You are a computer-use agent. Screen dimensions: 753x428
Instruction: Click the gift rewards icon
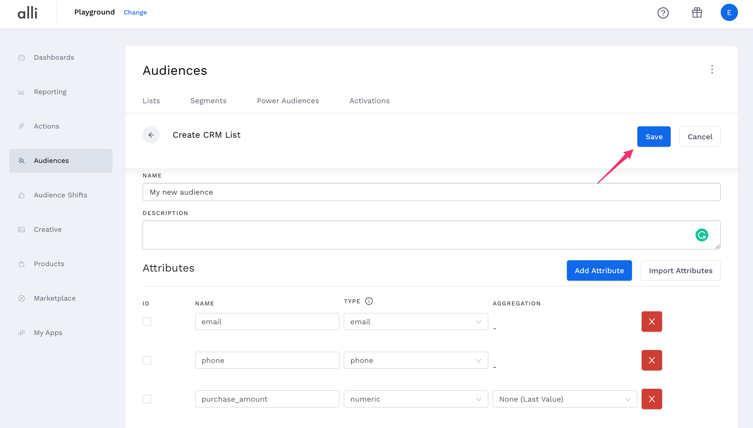click(x=697, y=13)
